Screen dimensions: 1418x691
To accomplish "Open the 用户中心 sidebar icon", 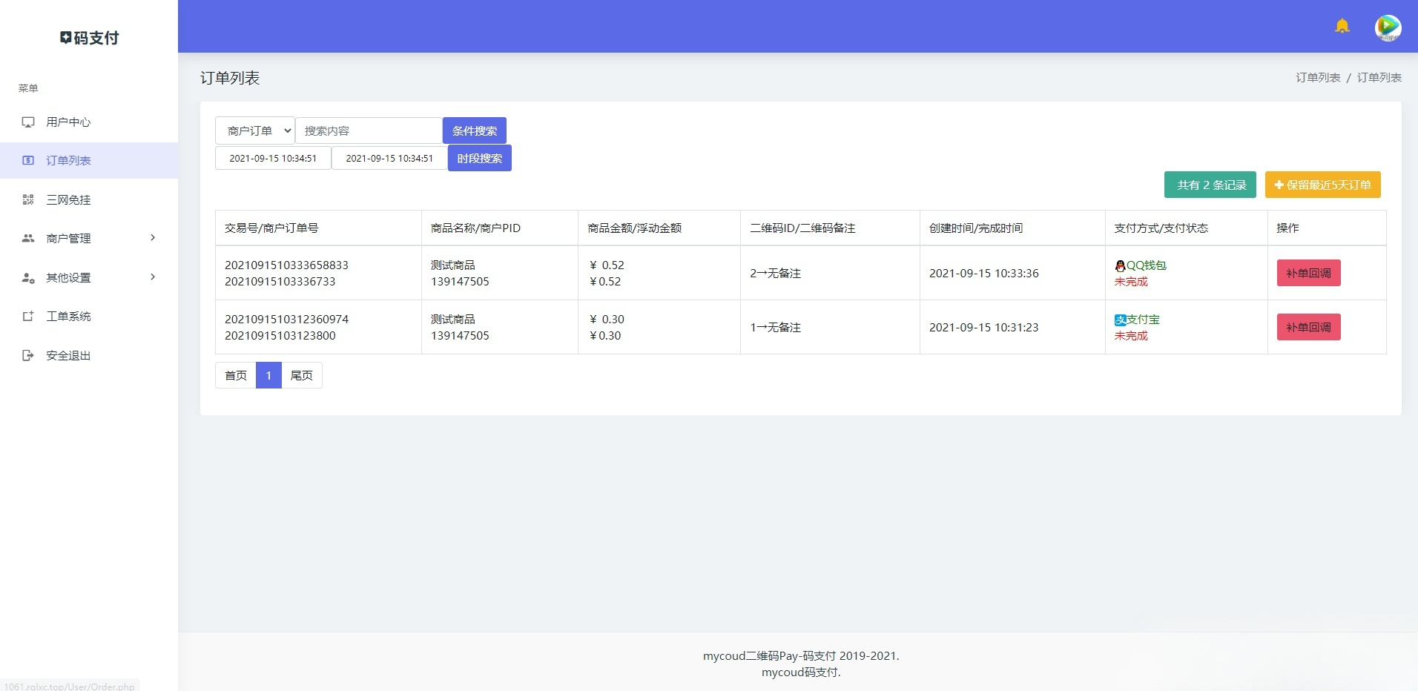I will click(x=27, y=122).
